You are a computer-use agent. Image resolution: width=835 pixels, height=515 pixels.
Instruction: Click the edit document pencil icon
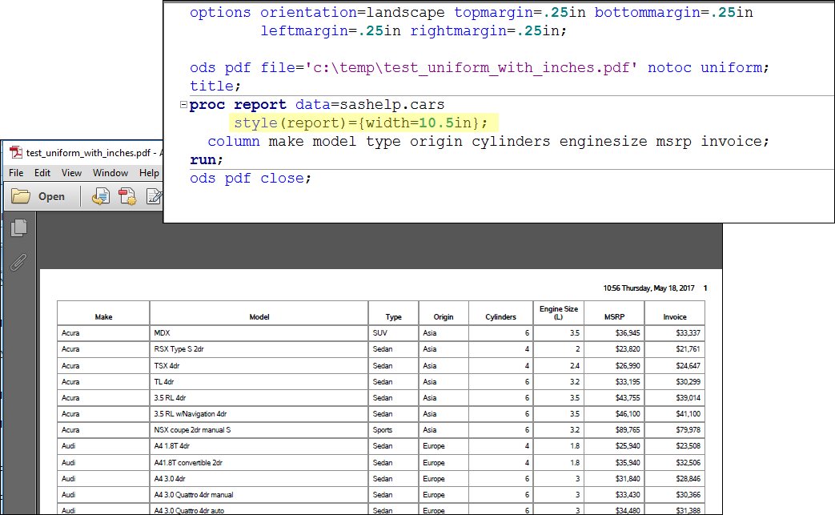154,196
